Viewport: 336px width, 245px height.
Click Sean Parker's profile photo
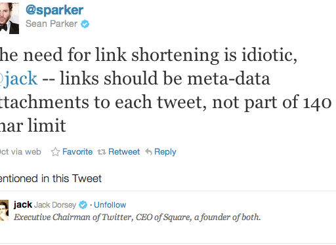point(9,18)
